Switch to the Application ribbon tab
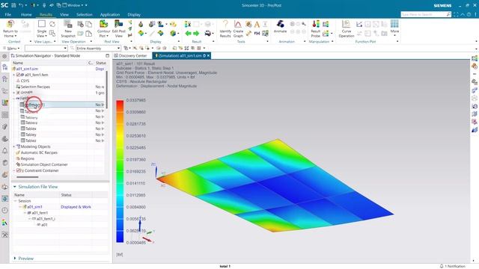Screen dimensions: 479x269 (x=110, y=15)
